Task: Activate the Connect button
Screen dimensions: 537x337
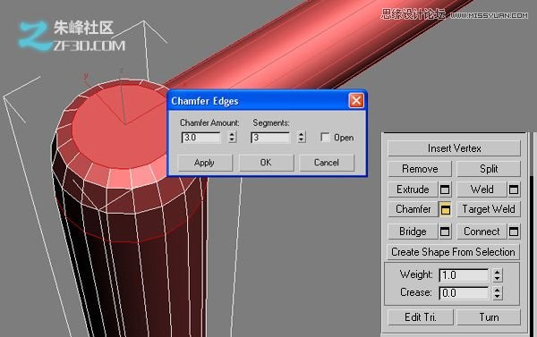Action: pyautogui.click(x=482, y=232)
